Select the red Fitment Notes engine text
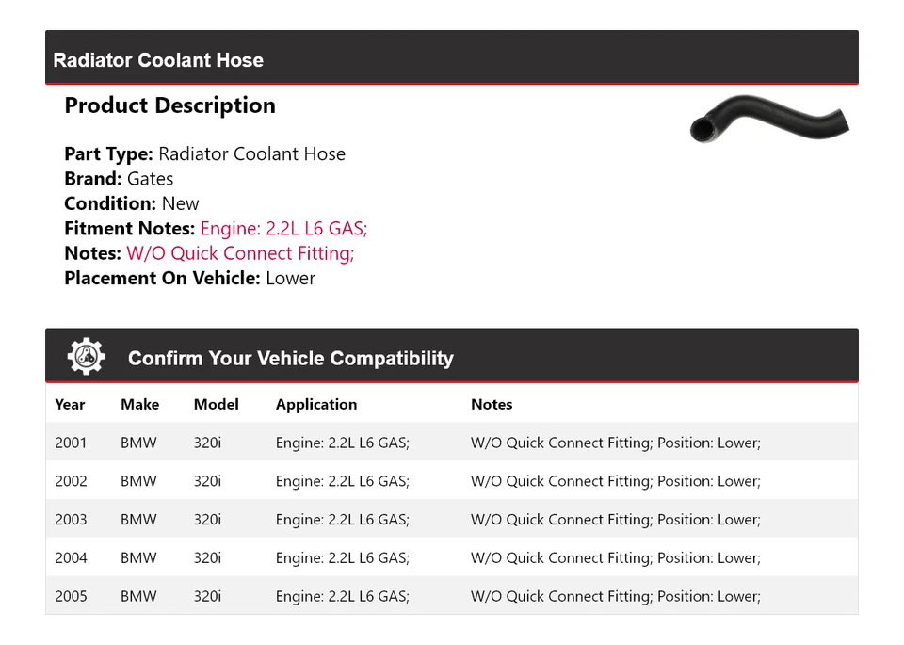This screenshot has width=904, height=645. 283,228
